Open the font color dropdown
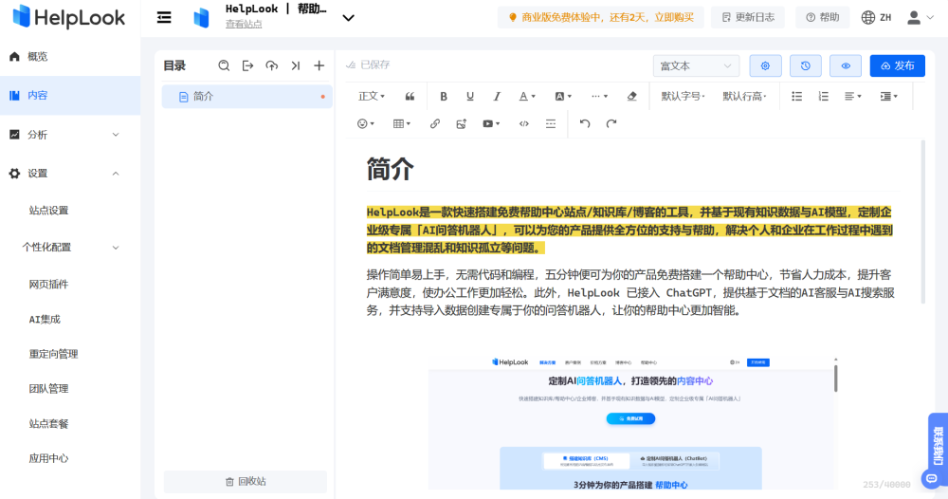Viewport: 948px width, 499px height. 527,96
